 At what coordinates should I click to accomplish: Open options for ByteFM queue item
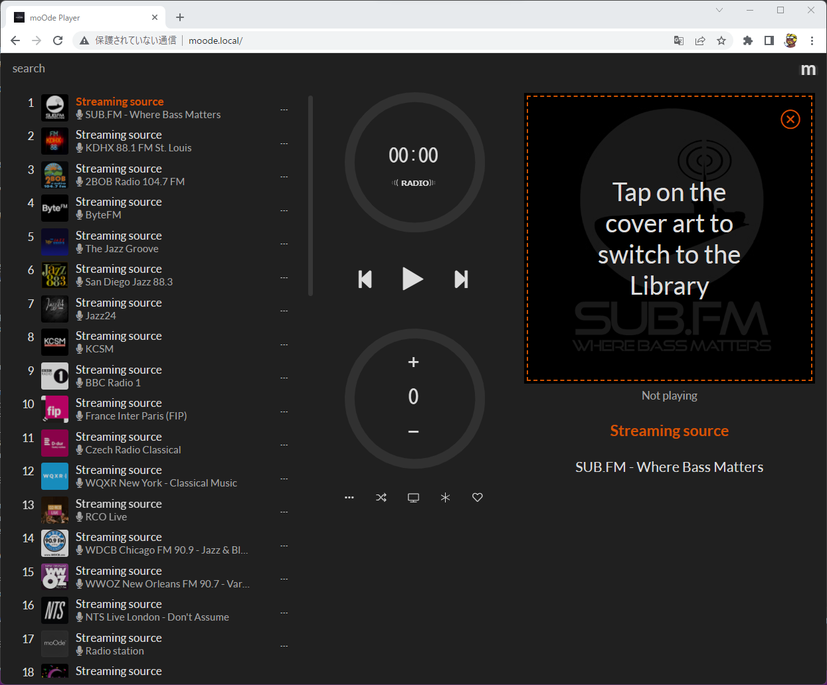pyautogui.click(x=284, y=210)
